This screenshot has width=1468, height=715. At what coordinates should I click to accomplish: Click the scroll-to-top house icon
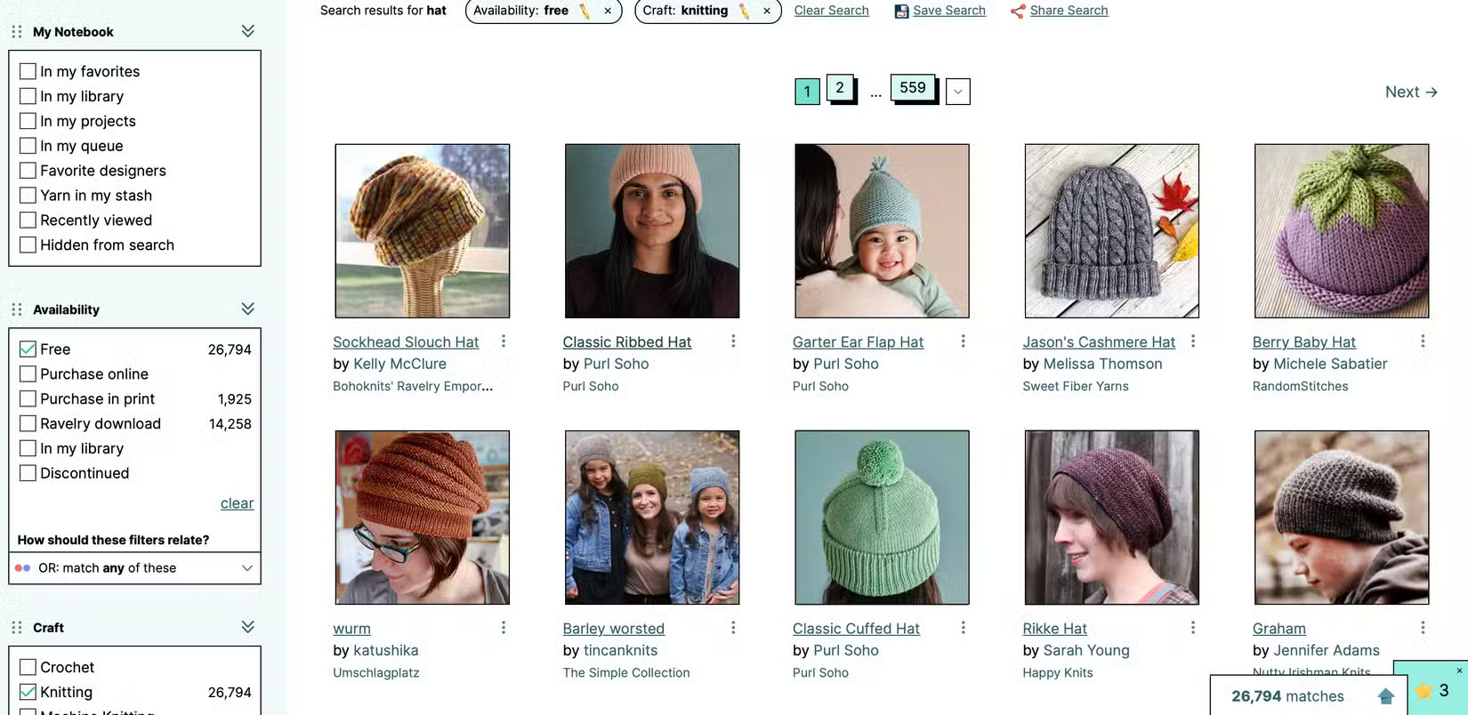1385,696
